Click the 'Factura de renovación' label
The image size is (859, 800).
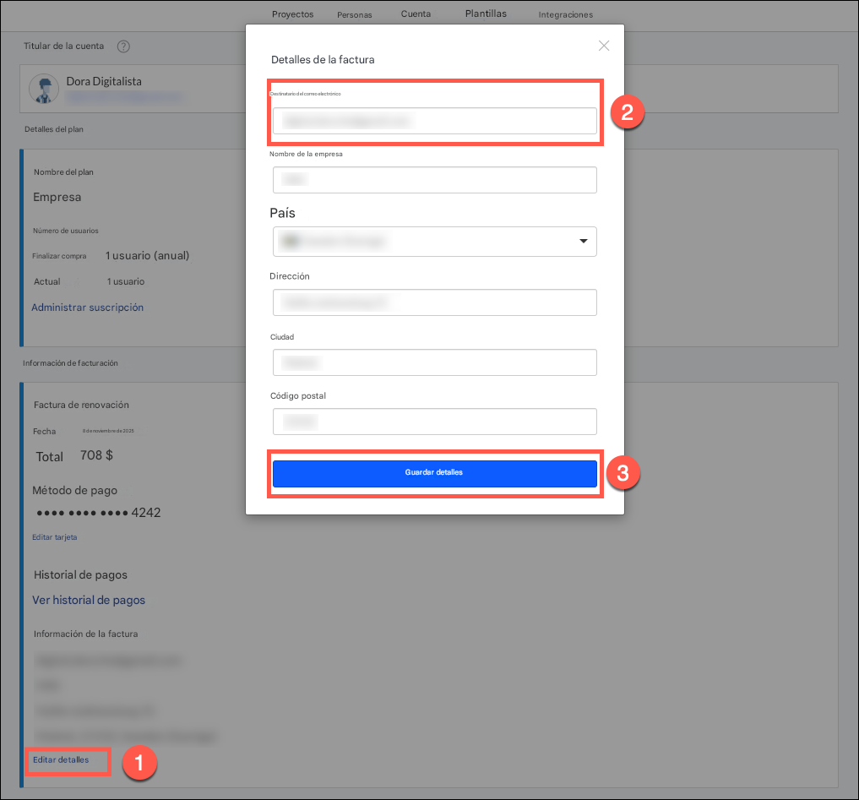[x=81, y=405]
